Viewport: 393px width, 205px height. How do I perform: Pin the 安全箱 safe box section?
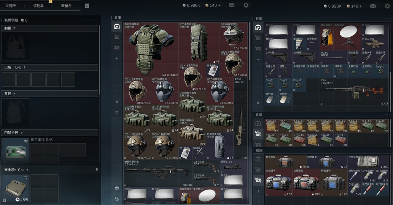point(97,170)
